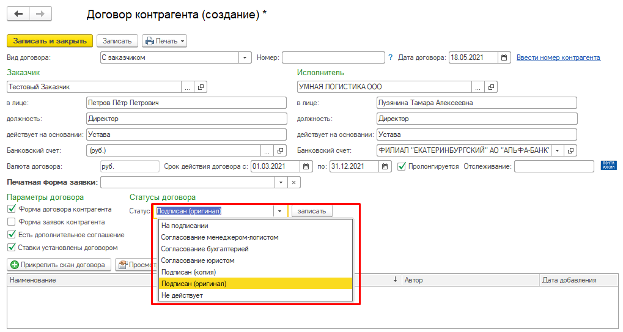Image resolution: width=623 pixels, height=332 pixels.
Task: Click into the Отслеживание input field
Action: (x=555, y=166)
